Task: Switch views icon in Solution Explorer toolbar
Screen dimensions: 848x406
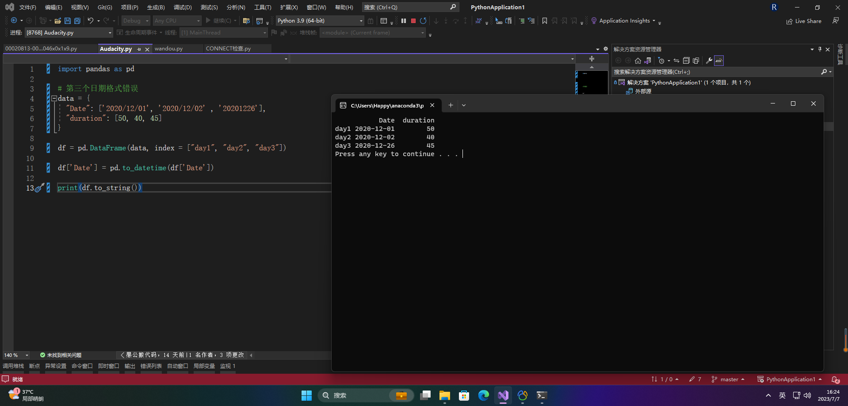Action: (648, 61)
